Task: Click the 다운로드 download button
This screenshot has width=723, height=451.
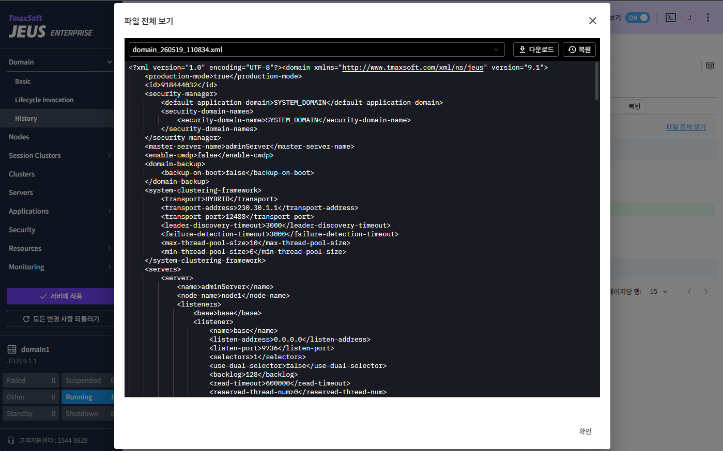Action: (x=536, y=50)
